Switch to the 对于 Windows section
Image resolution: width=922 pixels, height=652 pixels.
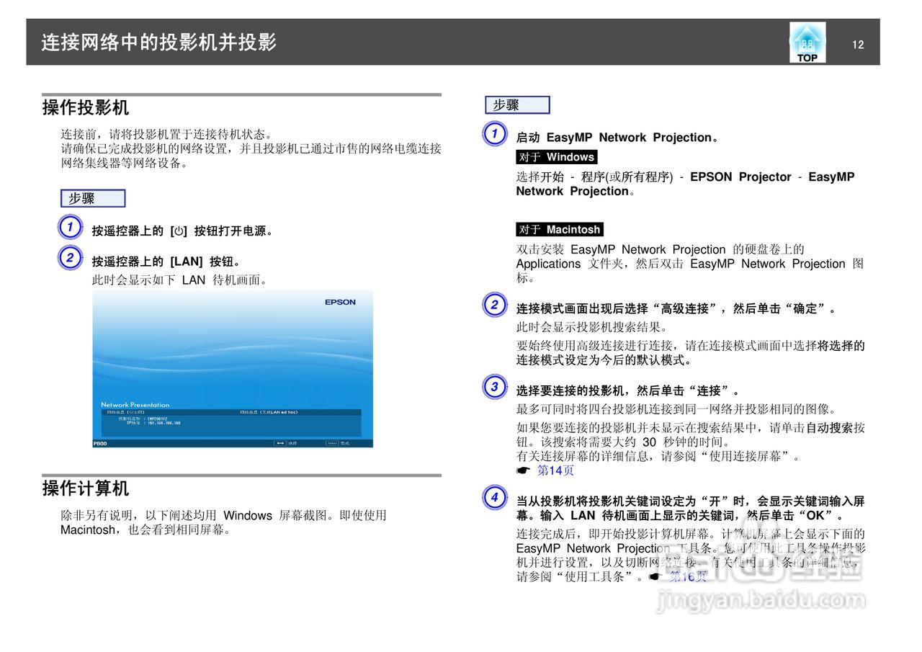pos(555,157)
